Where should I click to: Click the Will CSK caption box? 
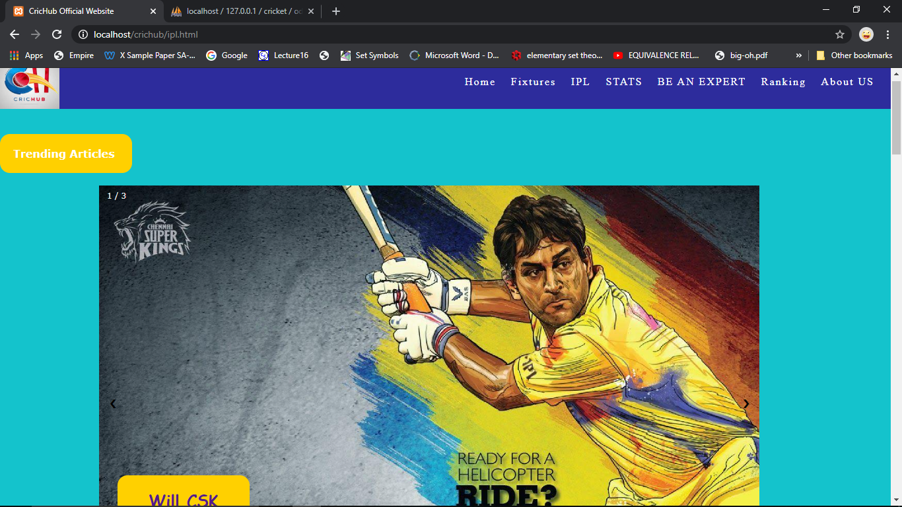(x=184, y=490)
